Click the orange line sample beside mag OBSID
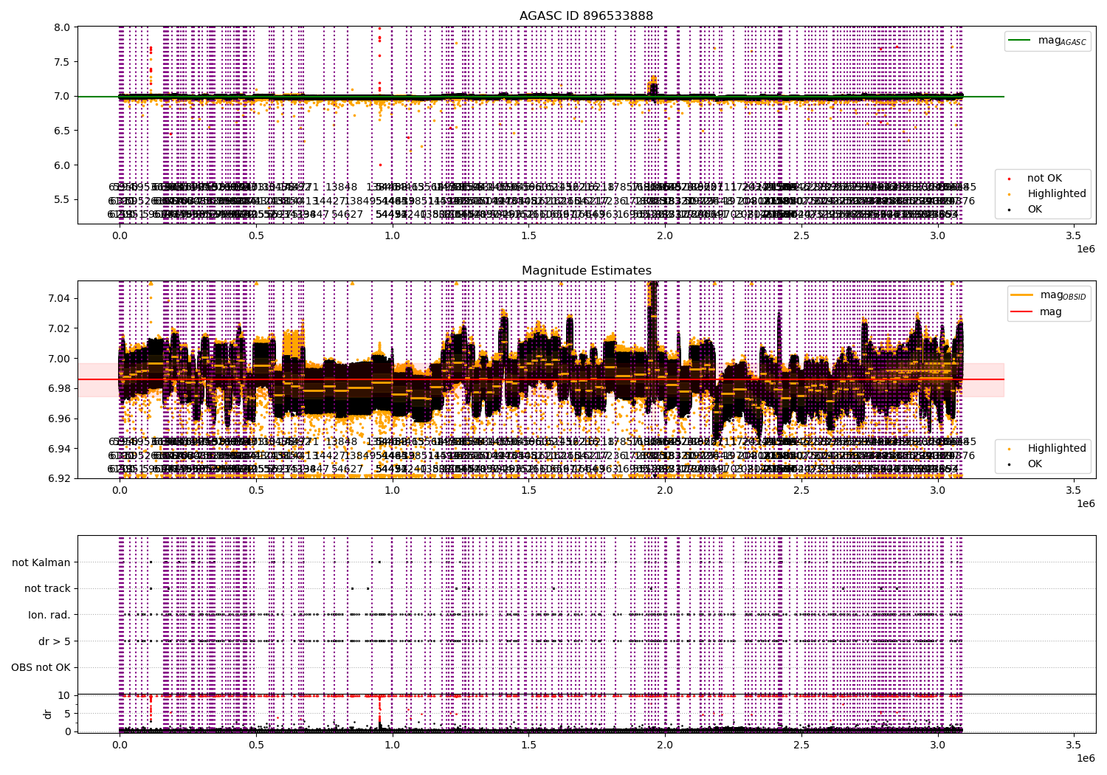 1022,295
